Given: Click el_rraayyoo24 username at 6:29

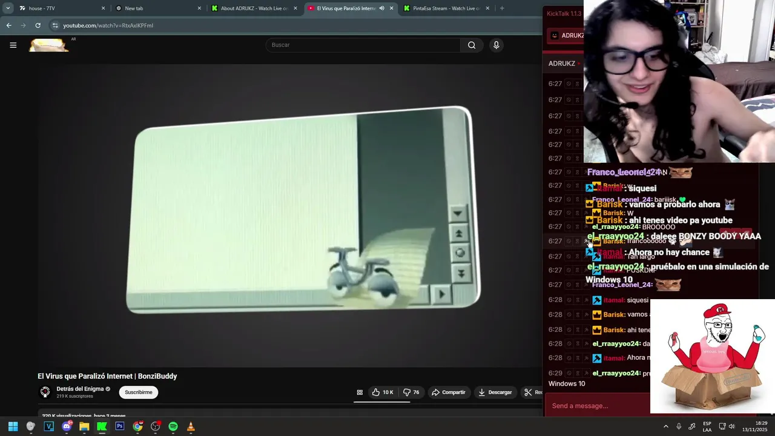Looking at the screenshot, I should coord(615,374).
